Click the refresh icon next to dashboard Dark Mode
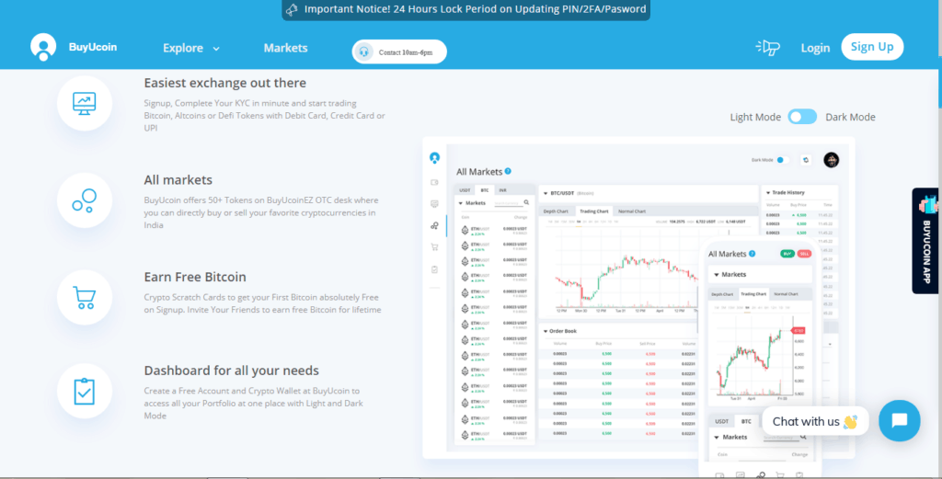 (806, 160)
